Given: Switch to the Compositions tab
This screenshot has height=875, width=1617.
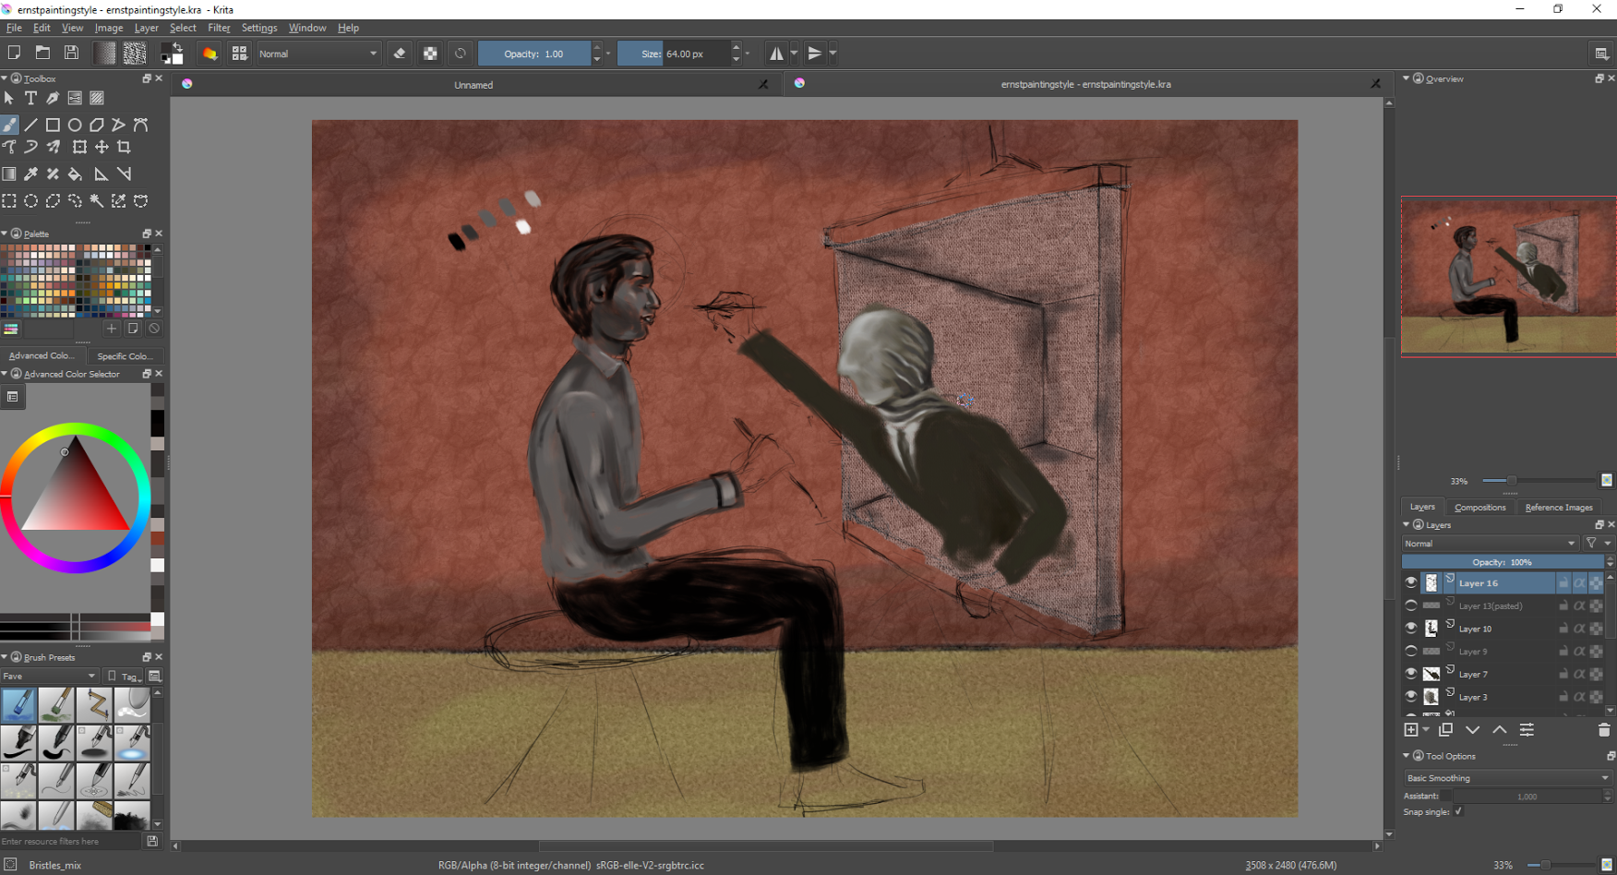Looking at the screenshot, I should [1479, 507].
